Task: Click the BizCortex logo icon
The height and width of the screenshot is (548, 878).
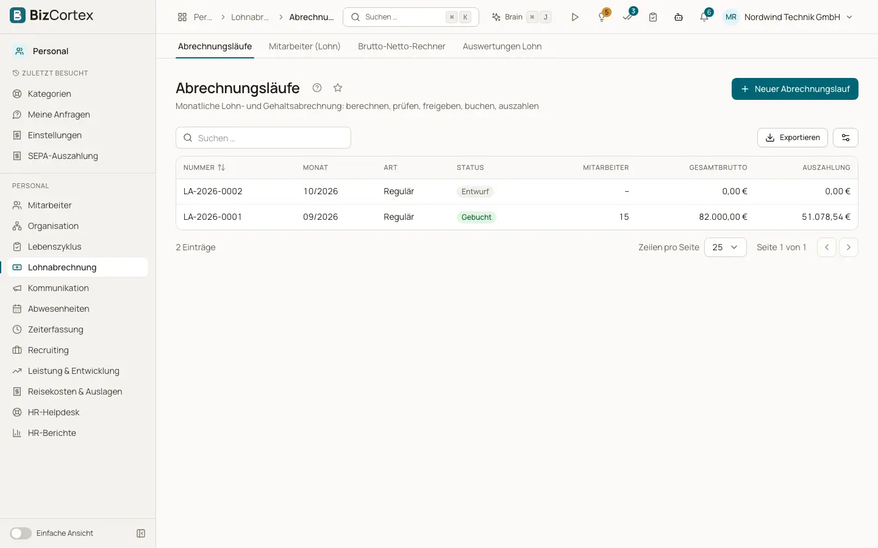Action: [x=18, y=15]
